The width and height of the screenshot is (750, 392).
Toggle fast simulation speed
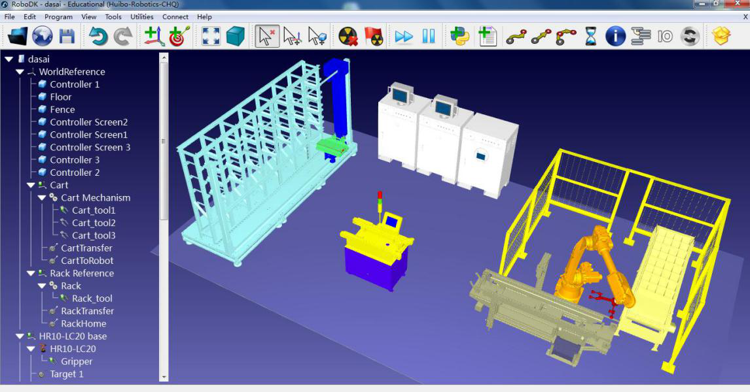404,36
